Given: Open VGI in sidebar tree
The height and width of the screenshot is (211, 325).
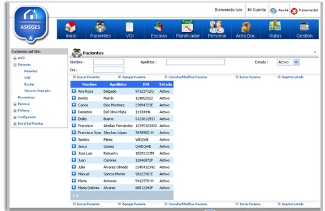Looking at the screenshot, I should 27,77.
